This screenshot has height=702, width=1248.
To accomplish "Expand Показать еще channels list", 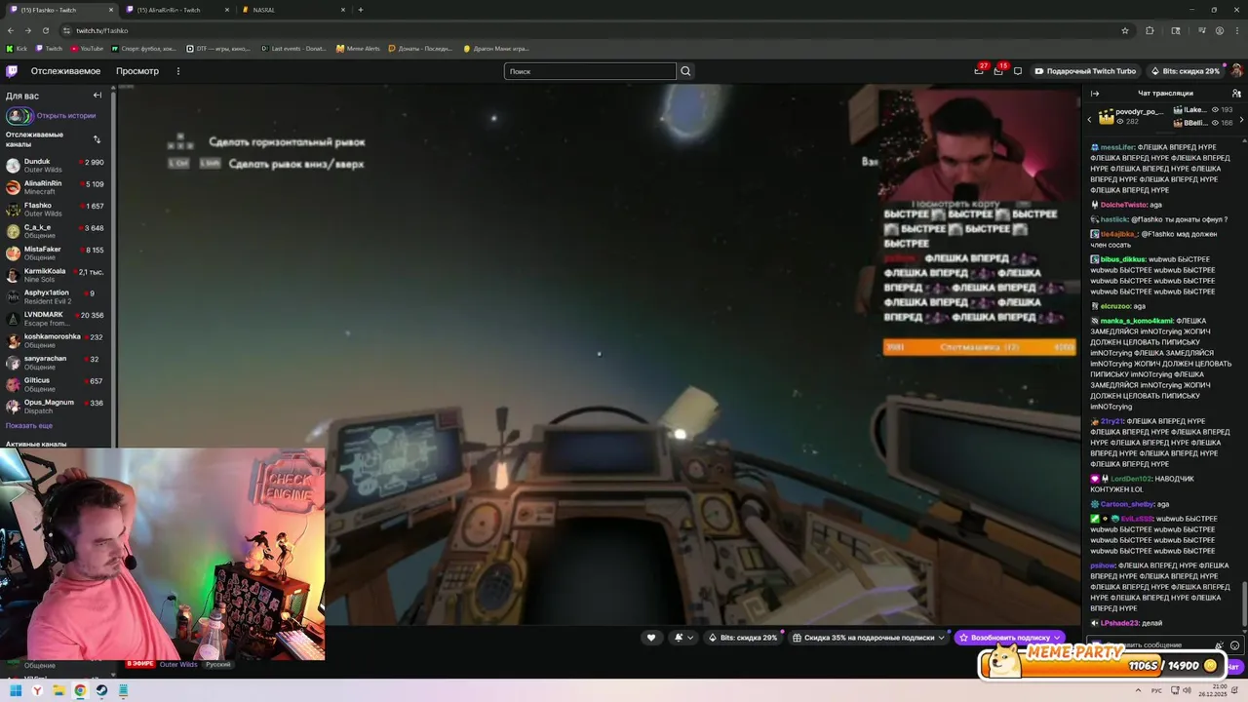I will pos(29,426).
